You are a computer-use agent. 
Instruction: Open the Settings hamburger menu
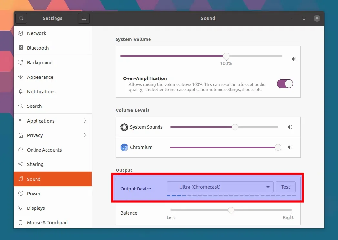(84, 18)
